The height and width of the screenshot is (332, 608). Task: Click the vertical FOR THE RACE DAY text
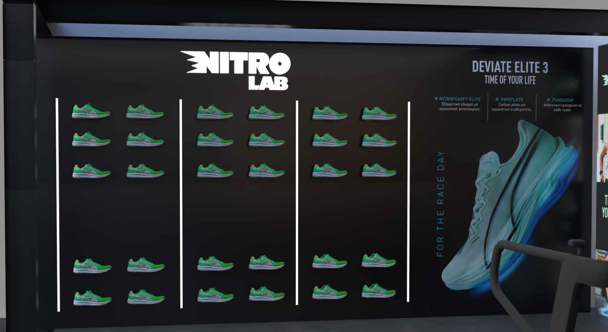440,204
